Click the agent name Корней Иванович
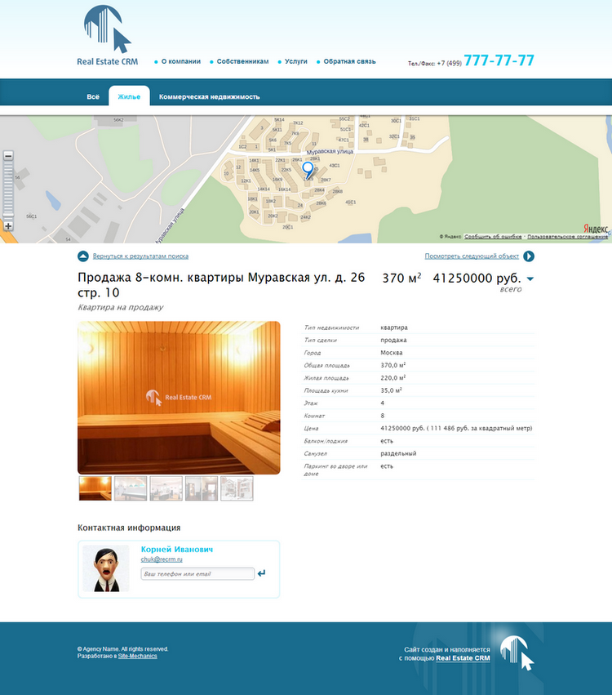The image size is (612, 695). (x=177, y=549)
